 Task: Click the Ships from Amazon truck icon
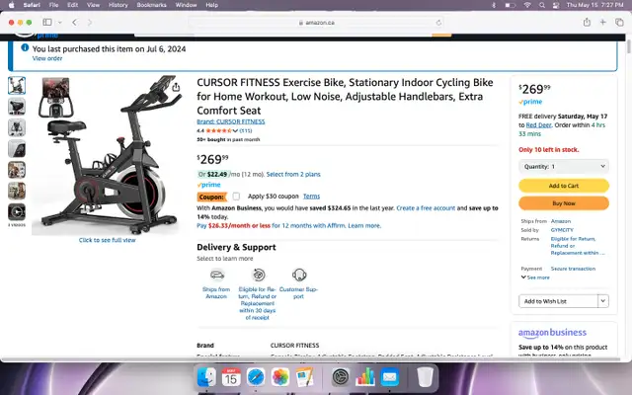(217, 275)
